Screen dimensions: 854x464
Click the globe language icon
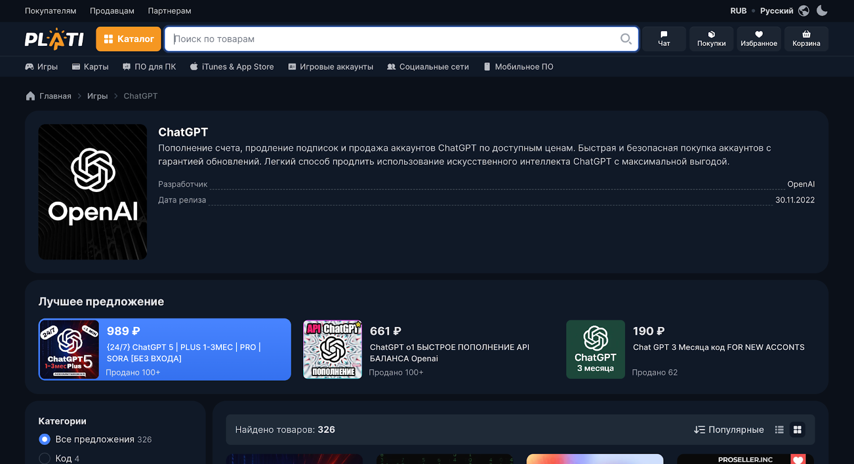(x=804, y=11)
